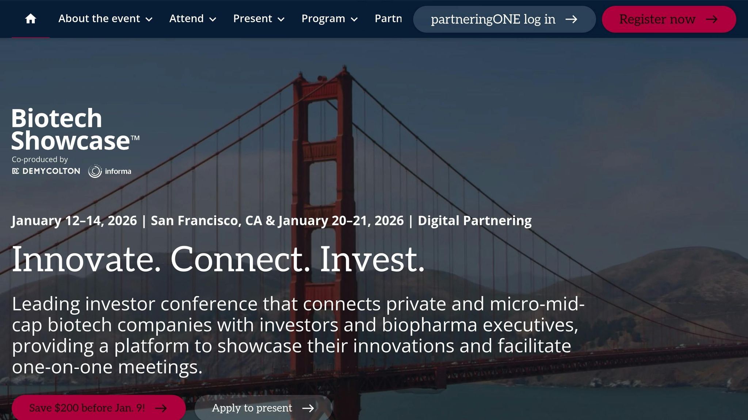Expand the Attend dropdown chevron
The height and width of the screenshot is (420, 748).
[x=213, y=19]
